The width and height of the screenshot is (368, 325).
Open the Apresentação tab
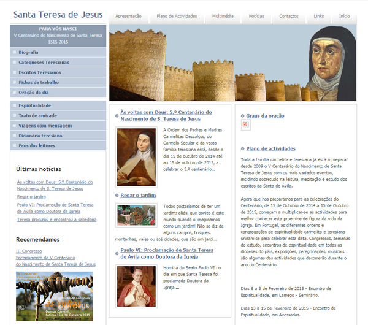coord(128,16)
